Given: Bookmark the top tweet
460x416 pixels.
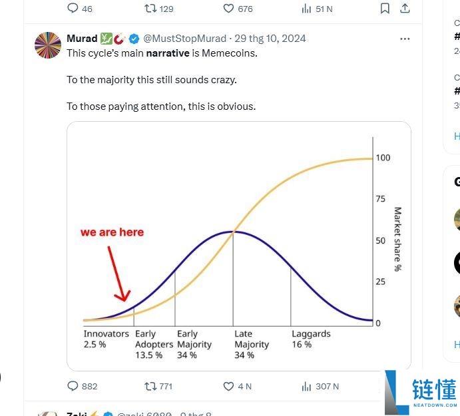Looking at the screenshot, I should [385, 9].
